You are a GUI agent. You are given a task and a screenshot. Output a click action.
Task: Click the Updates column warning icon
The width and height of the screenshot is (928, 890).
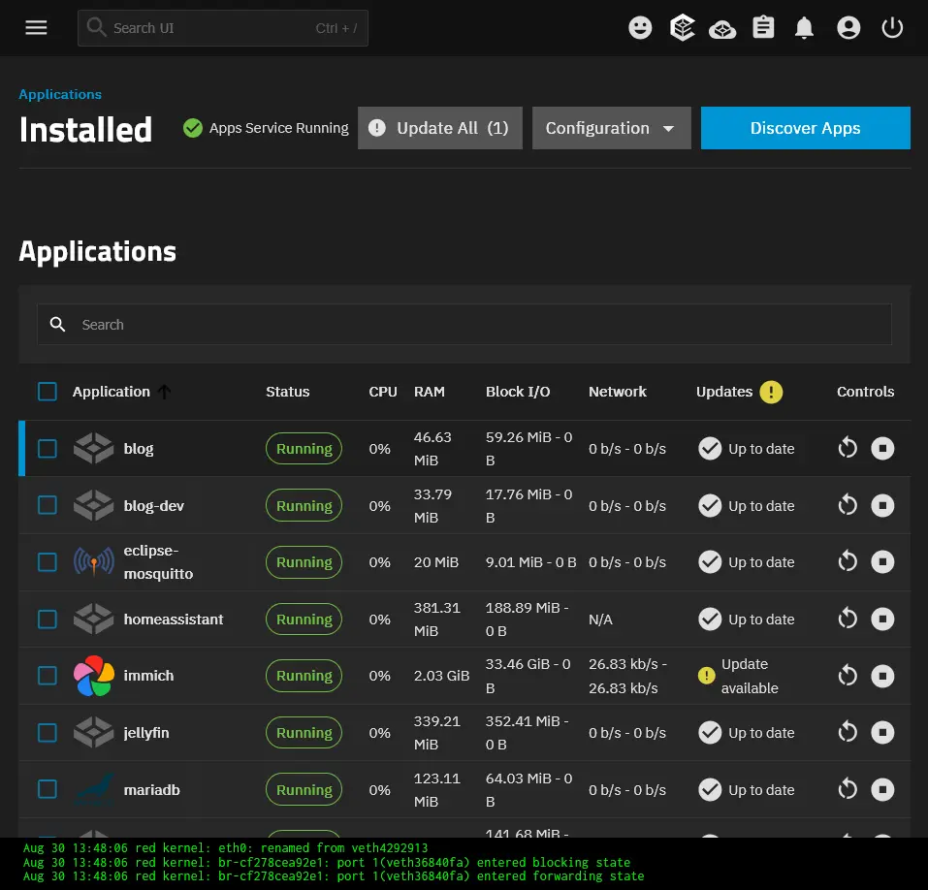point(771,392)
